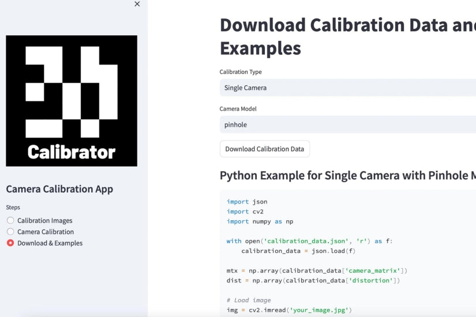Click the Python Example for Single Camera heading
476x317 pixels.
[x=347, y=175]
